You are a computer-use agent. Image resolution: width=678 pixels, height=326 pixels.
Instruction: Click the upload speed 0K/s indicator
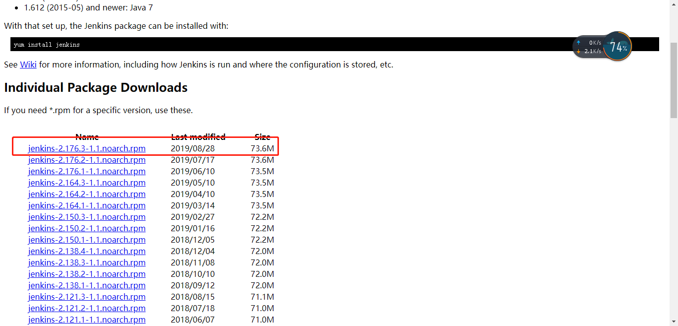coord(594,43)
